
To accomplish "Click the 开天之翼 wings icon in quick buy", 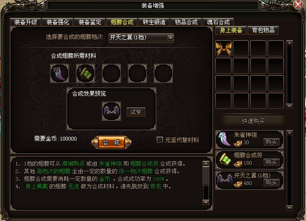I will coord(225,180).
